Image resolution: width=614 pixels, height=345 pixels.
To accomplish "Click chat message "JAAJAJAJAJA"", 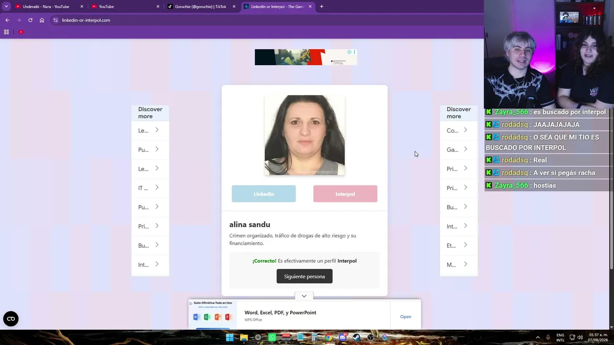I will pyautogui.click(x=556, y=125).
